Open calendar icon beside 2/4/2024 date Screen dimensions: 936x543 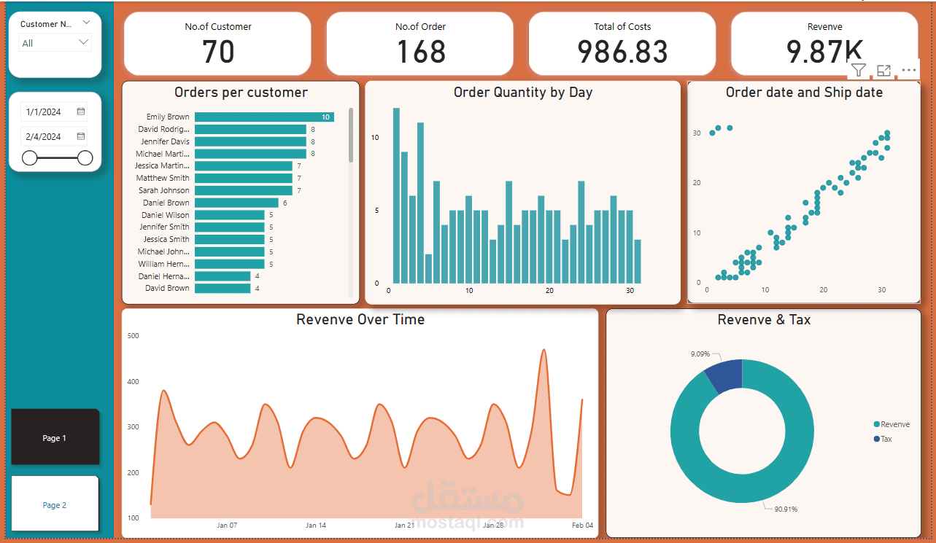81,136
